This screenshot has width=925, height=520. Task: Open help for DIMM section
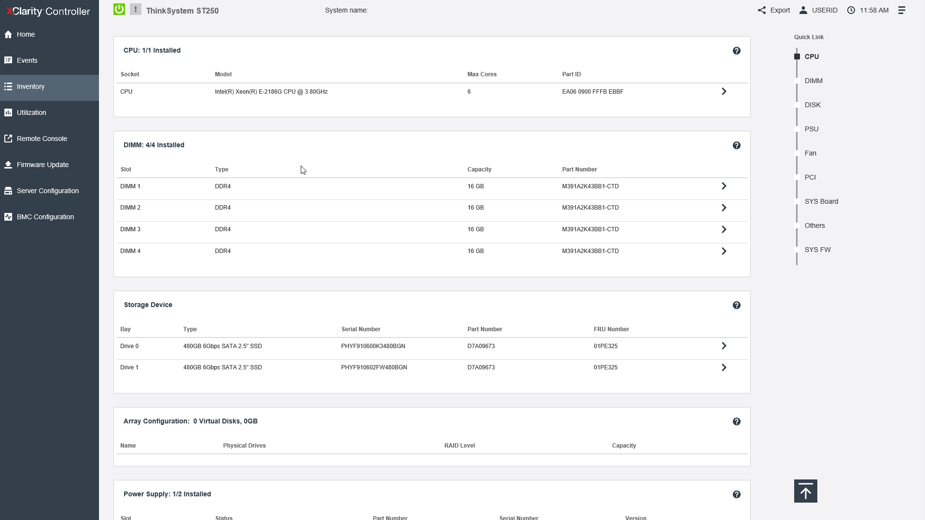pos(737,145)
